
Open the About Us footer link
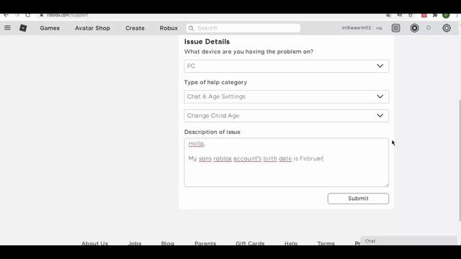[x=94, y=243]
